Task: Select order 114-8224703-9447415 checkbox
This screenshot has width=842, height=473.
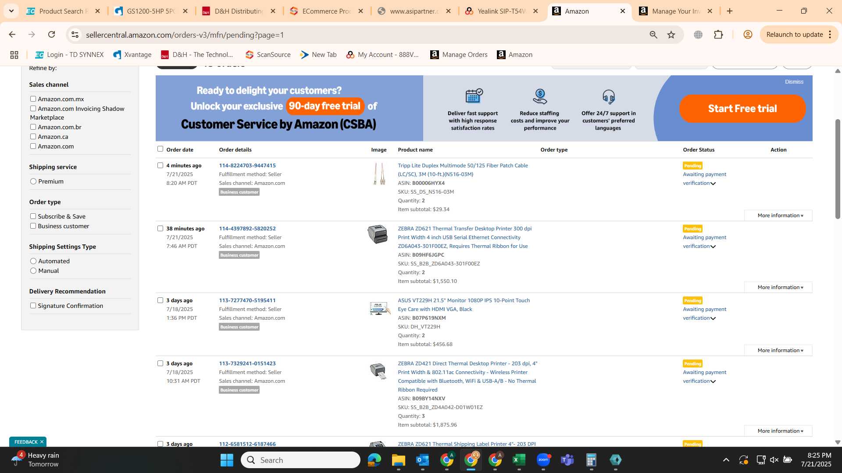Action: click(160, 166)
